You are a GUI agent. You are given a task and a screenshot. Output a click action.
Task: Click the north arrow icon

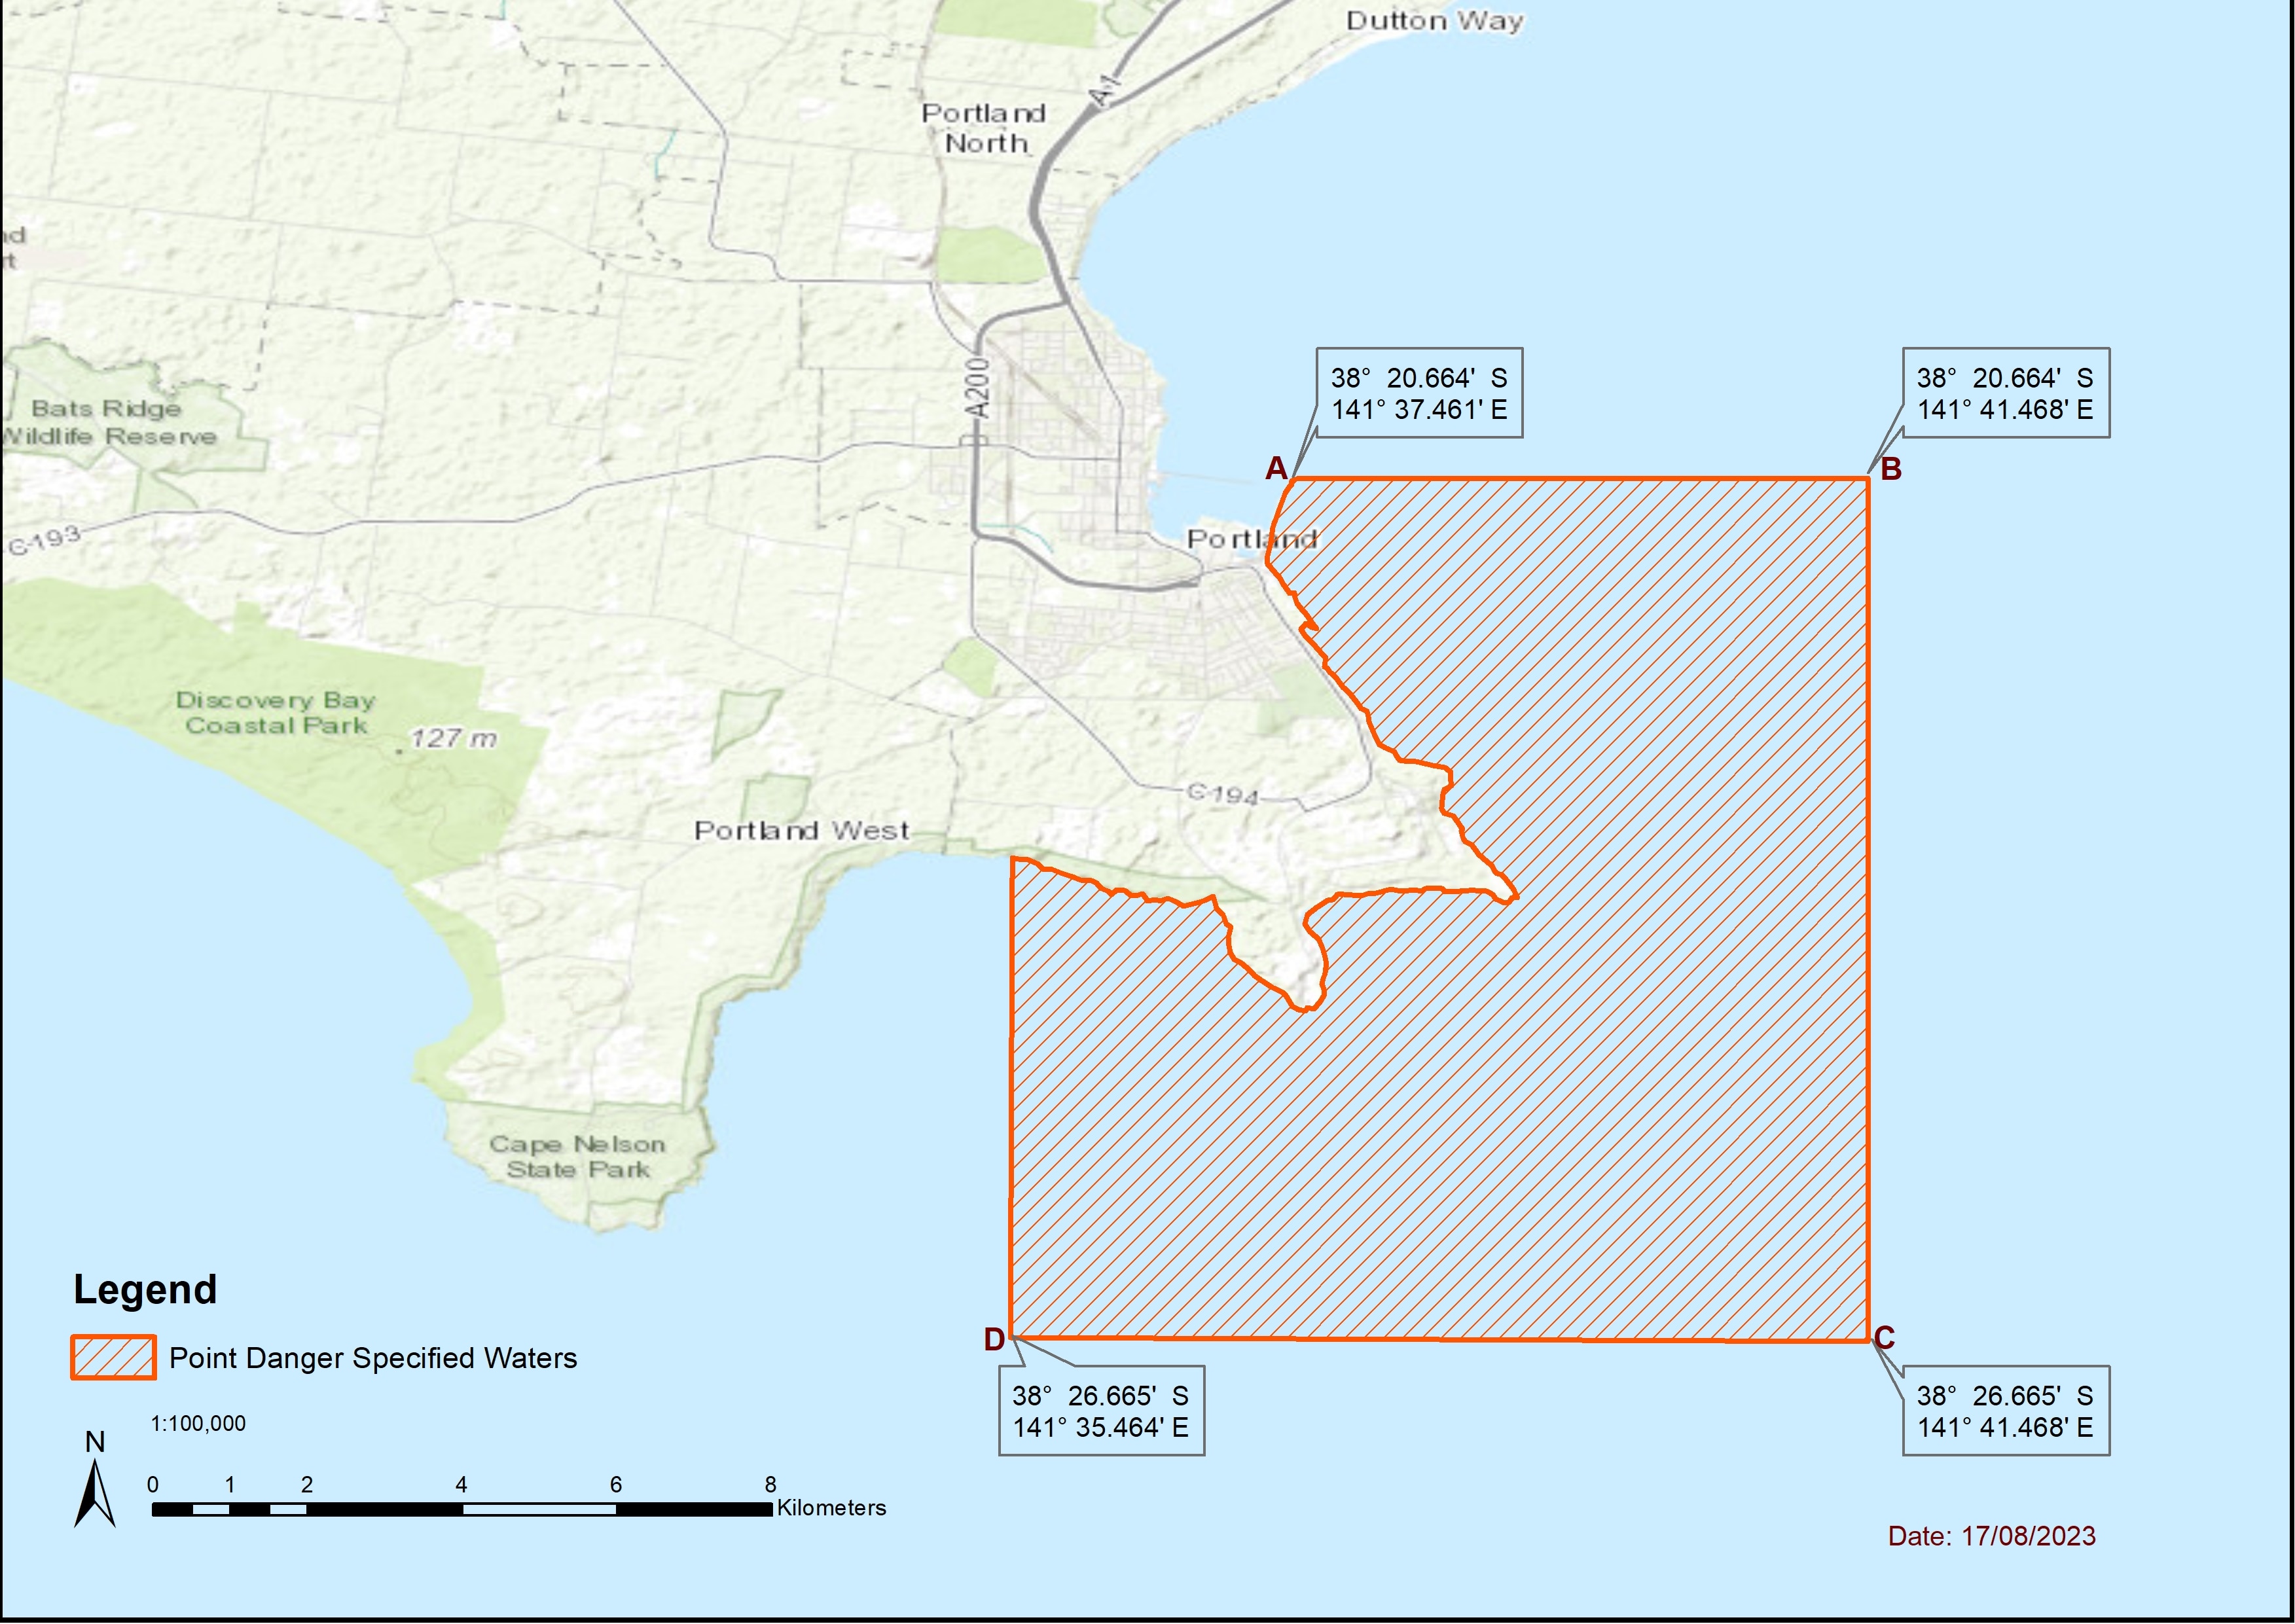pos(95,1492)
